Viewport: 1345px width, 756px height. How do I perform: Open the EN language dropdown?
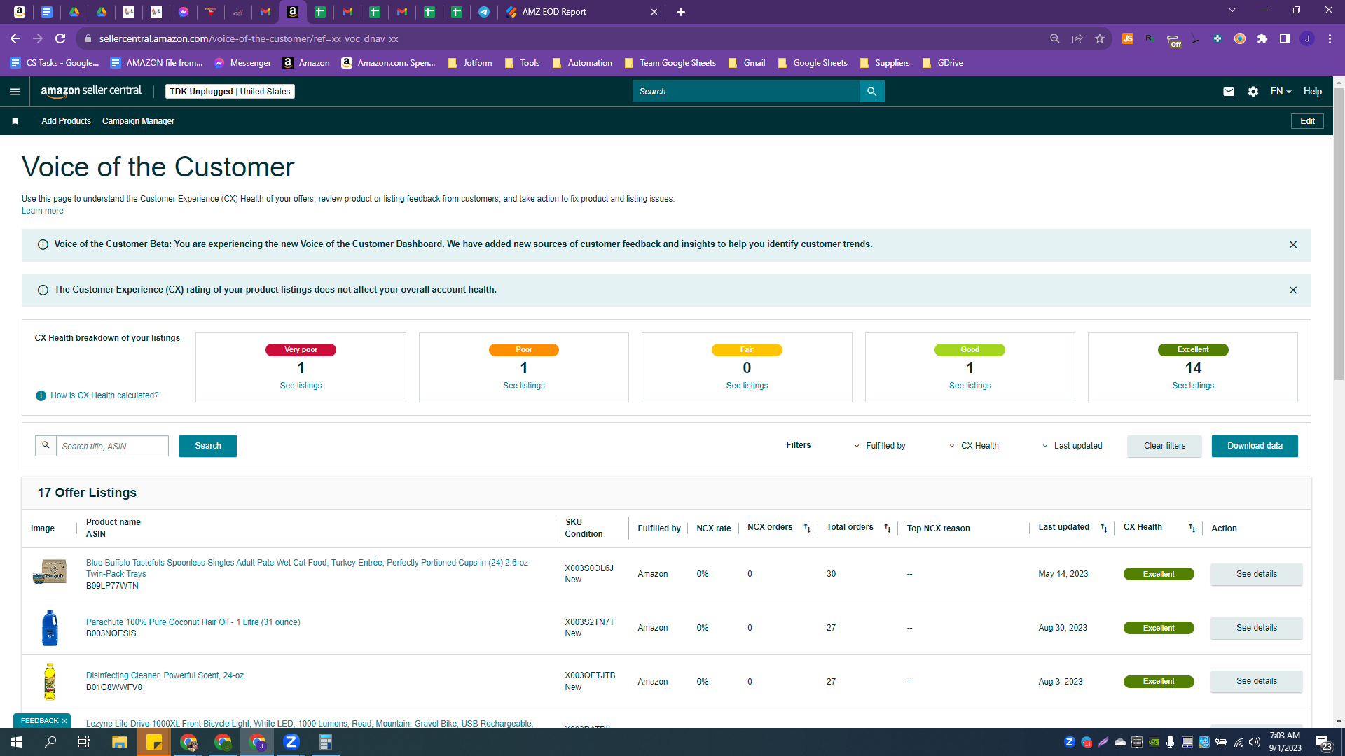coord(1281,92)
